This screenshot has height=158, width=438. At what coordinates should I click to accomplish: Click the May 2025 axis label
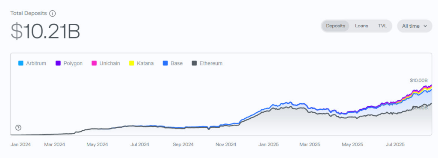point(352,144)
